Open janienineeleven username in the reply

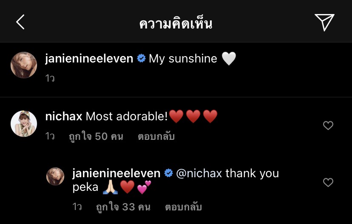coord(116,173)
